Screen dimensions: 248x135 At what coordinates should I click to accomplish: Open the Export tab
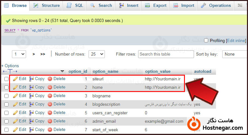pos(156,5)
